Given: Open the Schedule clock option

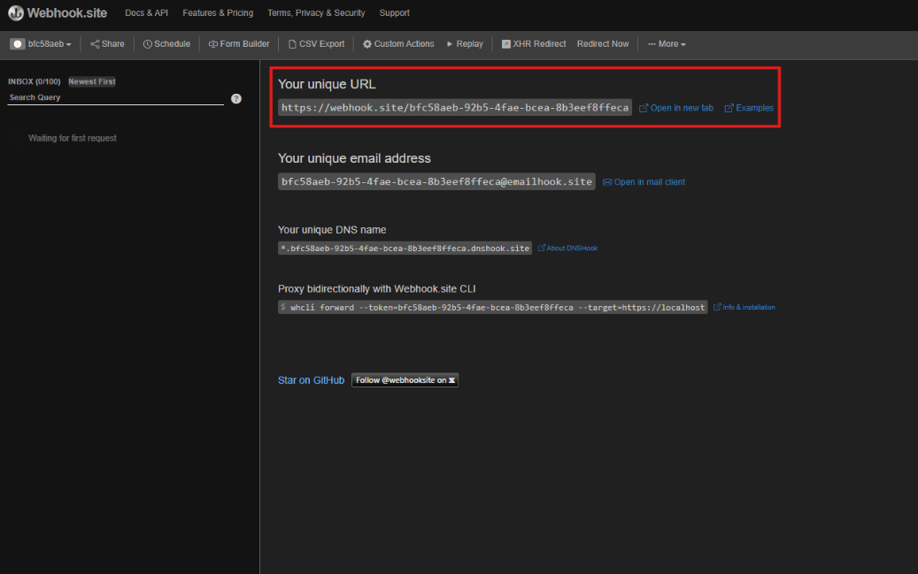Looking at the screenshot, I should [x=148, y=44].
